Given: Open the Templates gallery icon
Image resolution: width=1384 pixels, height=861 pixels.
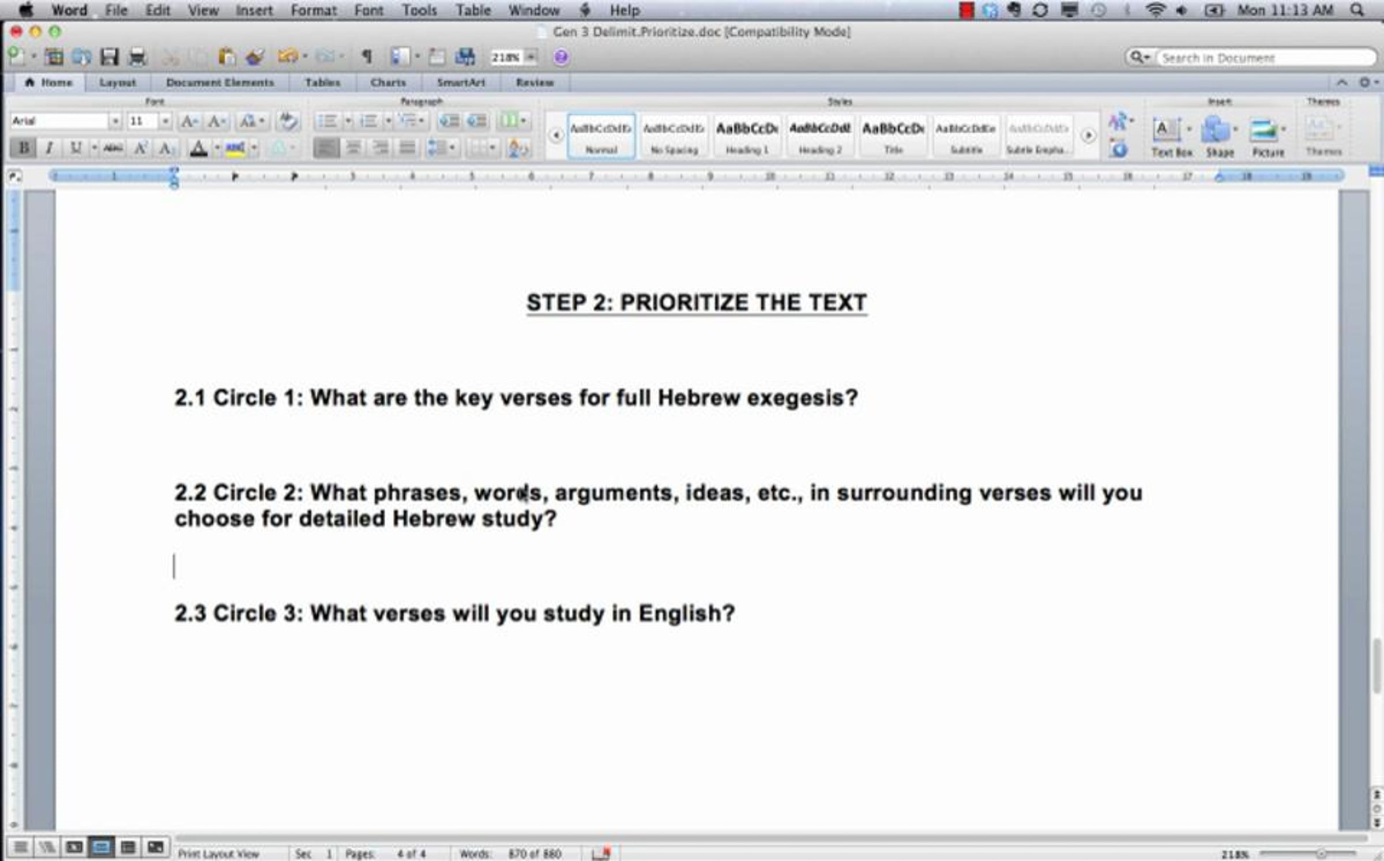Looking at the screenshot, I should coord(54,57).
